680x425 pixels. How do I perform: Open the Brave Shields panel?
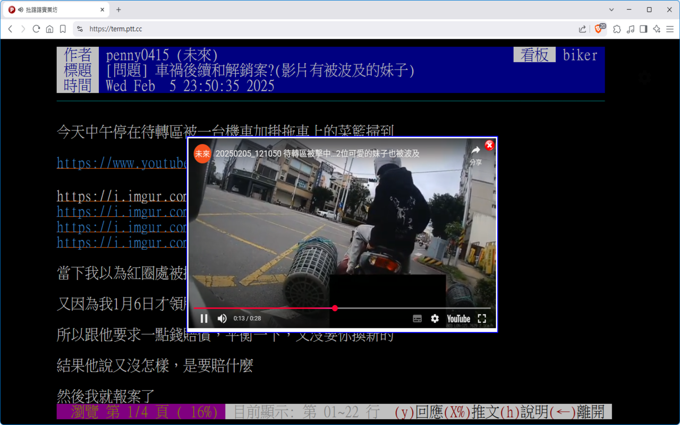click(599, 29)
